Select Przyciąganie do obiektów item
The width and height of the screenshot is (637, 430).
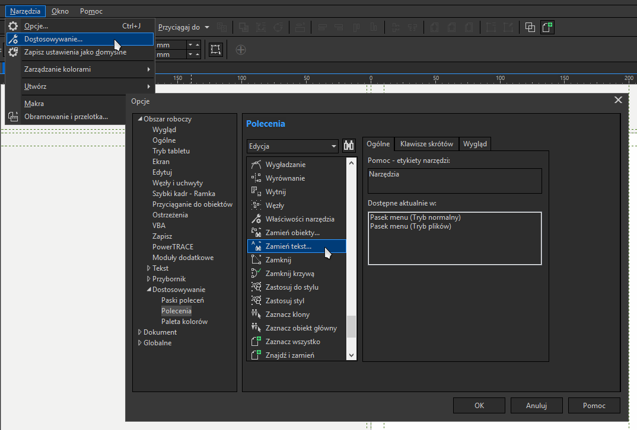pyautogui.click(x=193, y=204)
